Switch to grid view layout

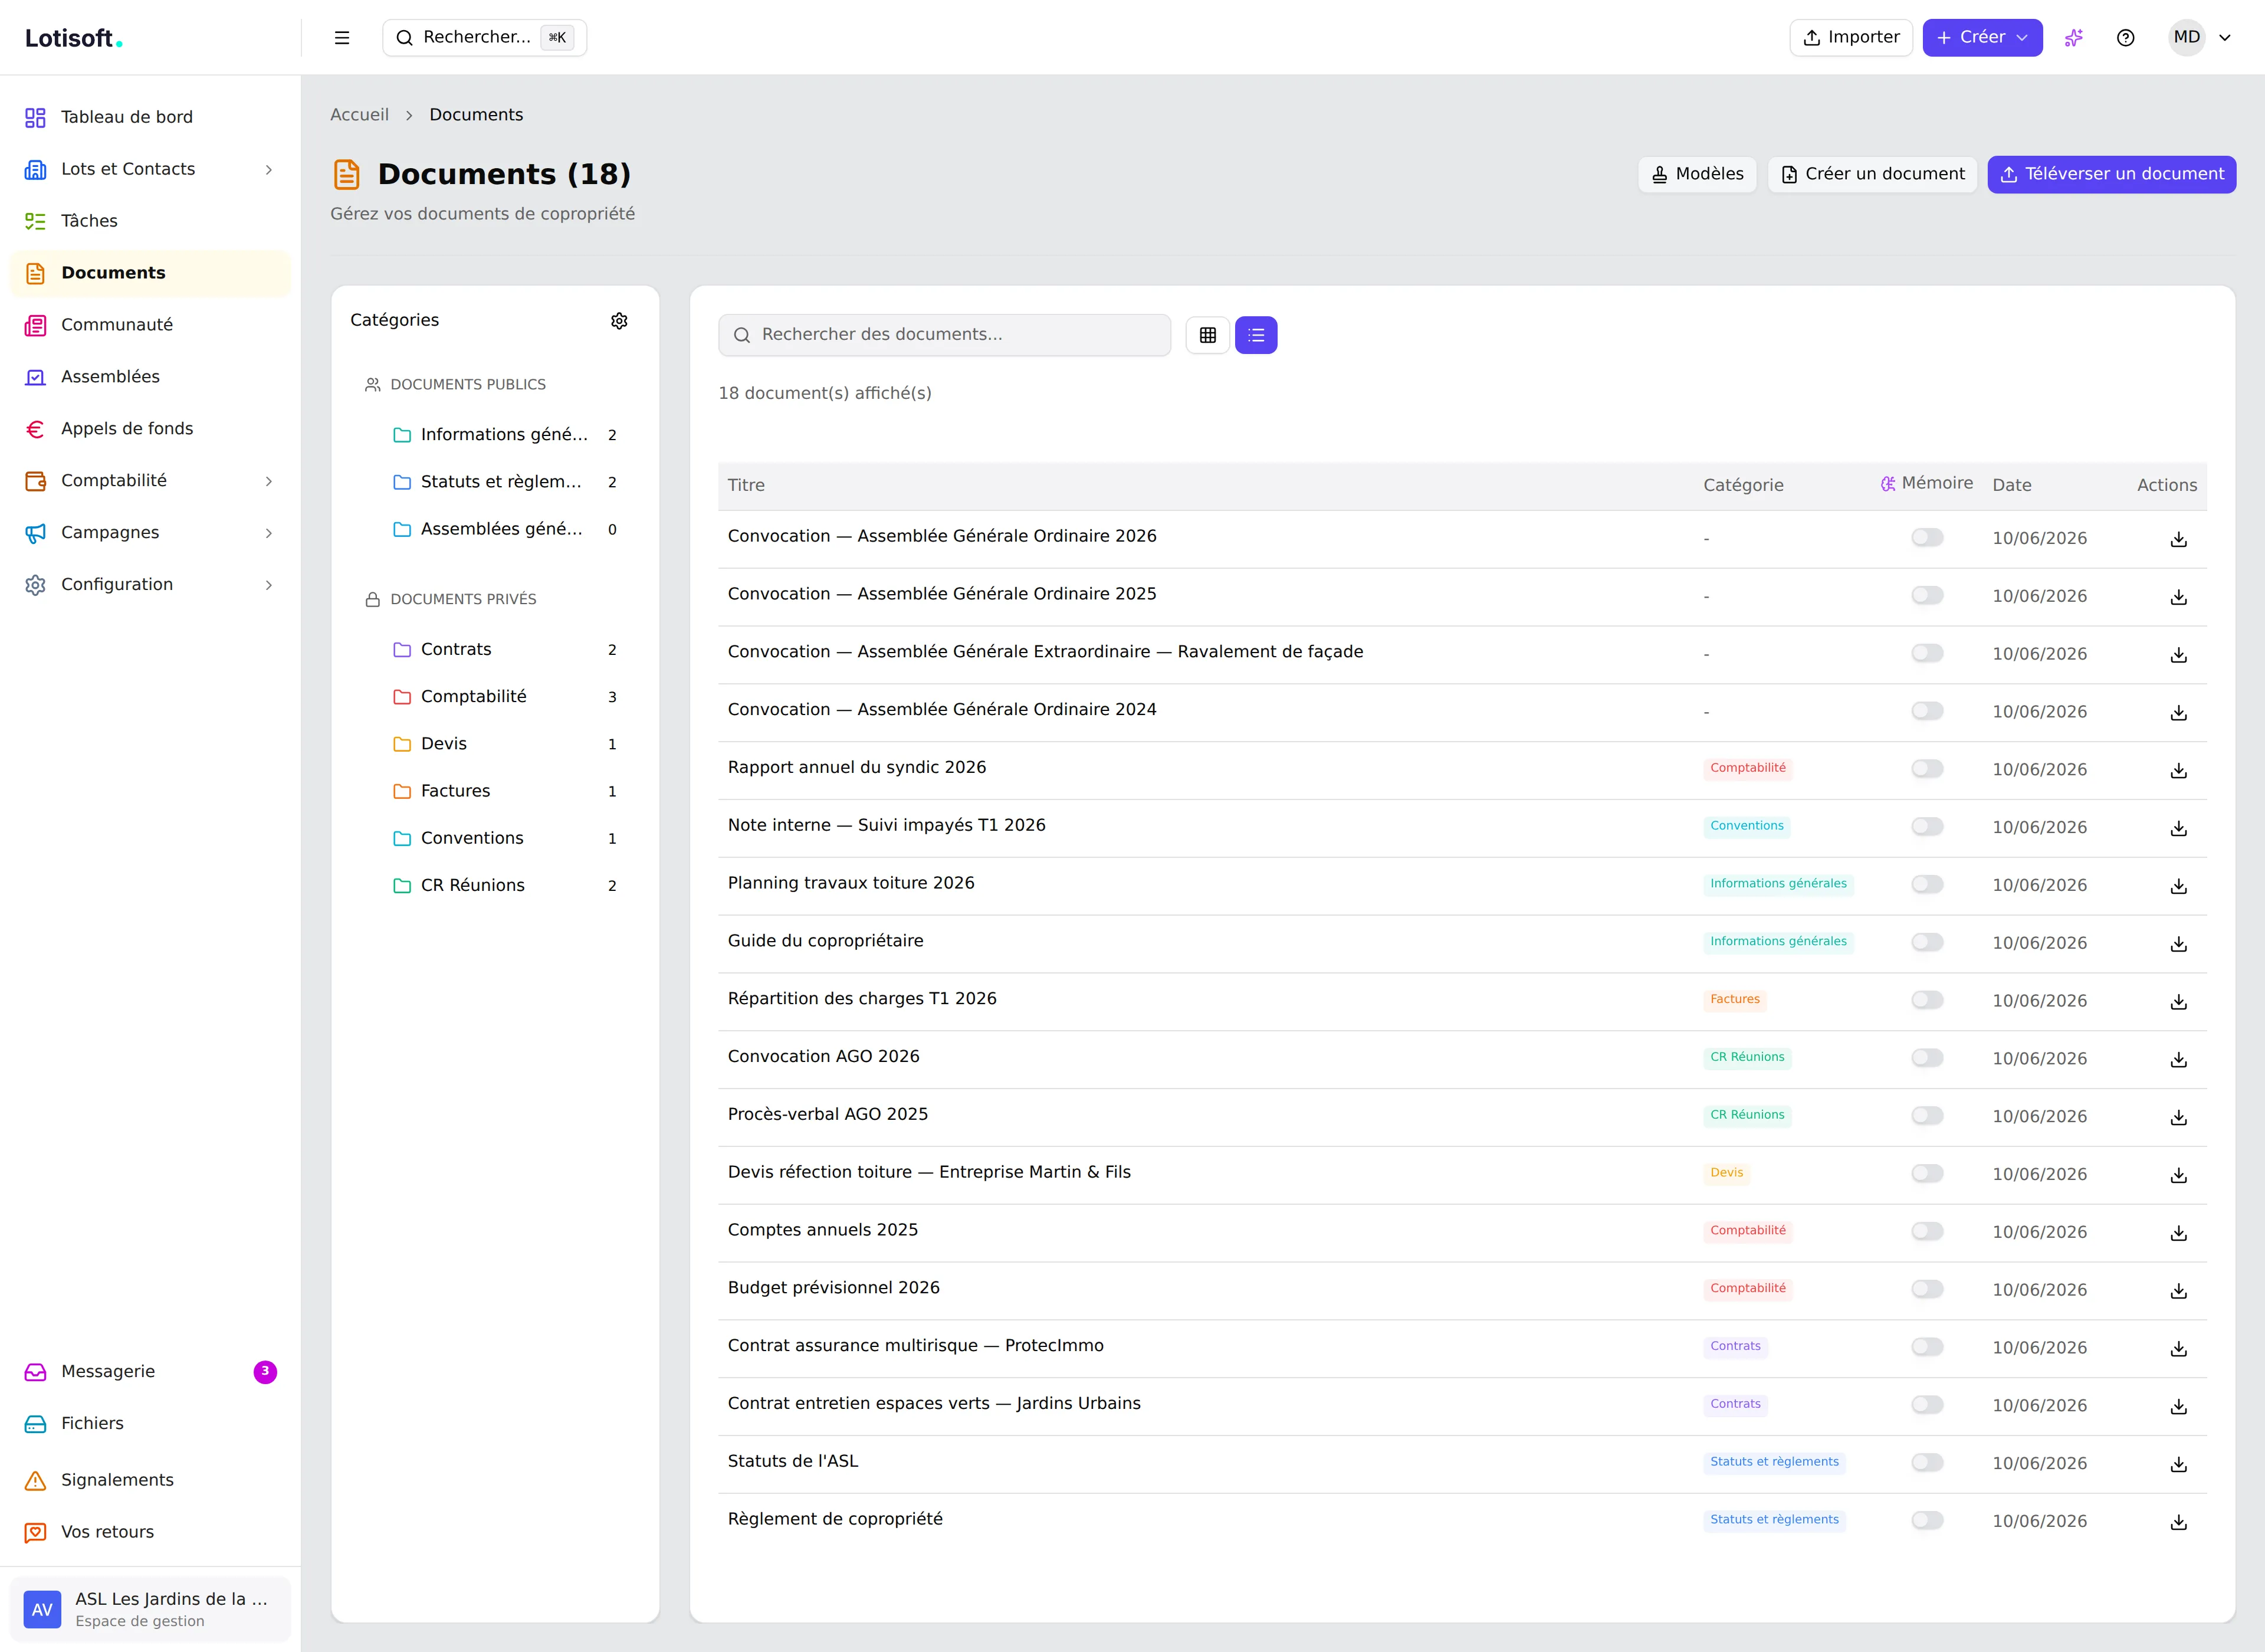1207,335
